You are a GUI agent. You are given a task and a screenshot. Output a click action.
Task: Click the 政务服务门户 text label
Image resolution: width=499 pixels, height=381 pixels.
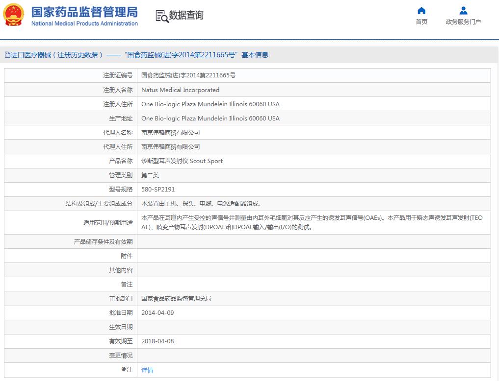coord(463,22)
